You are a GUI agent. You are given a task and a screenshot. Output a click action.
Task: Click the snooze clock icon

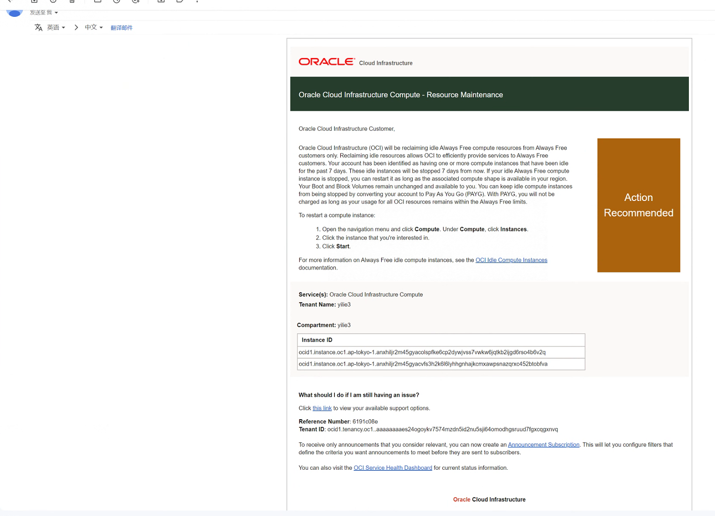click(116, 1)
